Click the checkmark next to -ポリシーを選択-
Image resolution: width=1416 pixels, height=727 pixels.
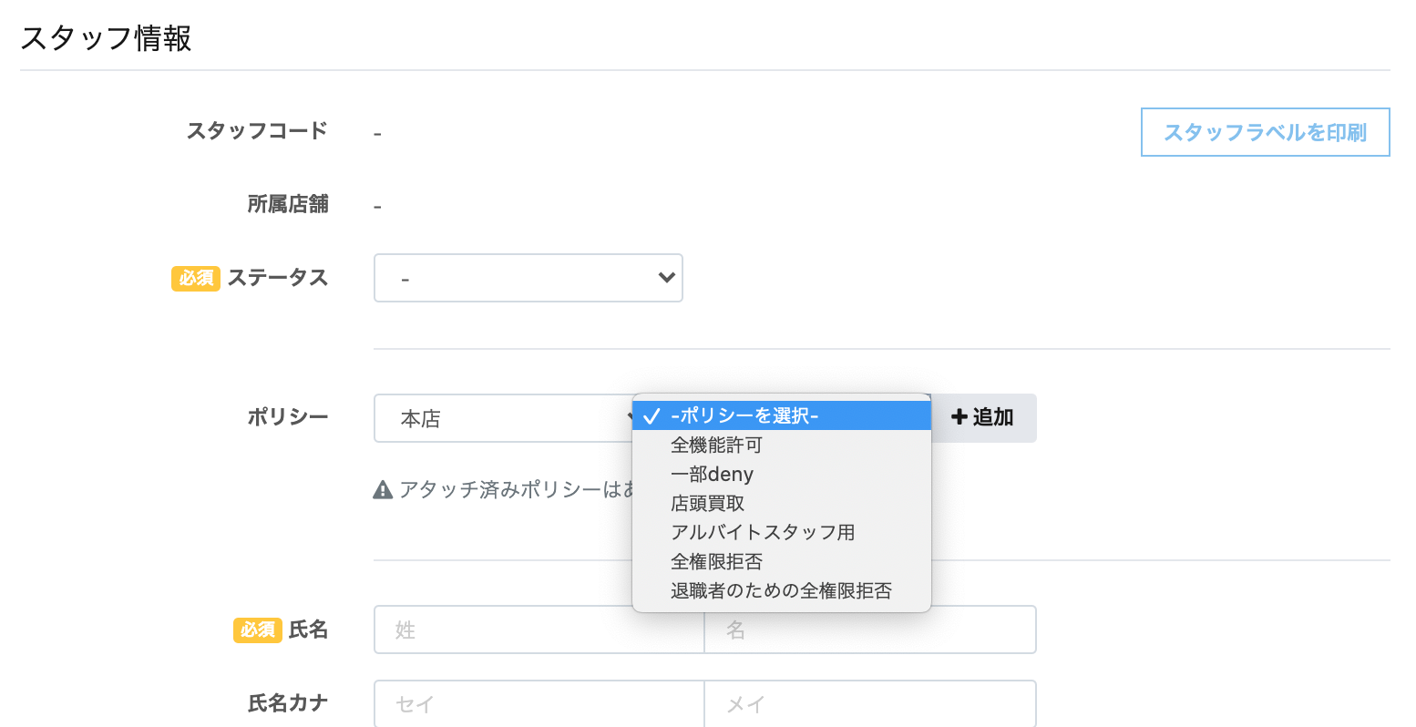[x=651, y=416]
